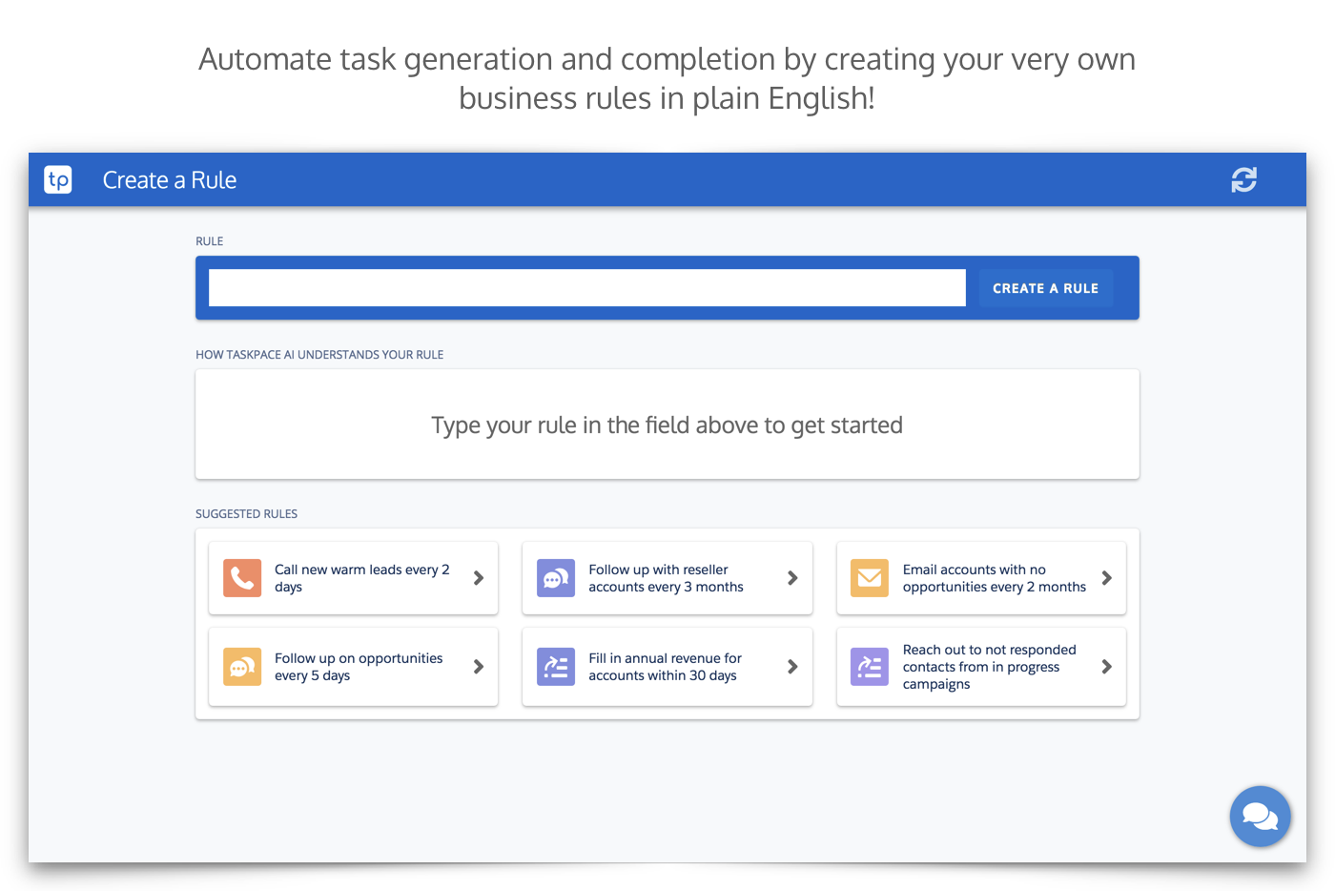1335x891 pixels.
Task: Click the Taskpace 'tp' logo
Action: click(x=58, y=179)
